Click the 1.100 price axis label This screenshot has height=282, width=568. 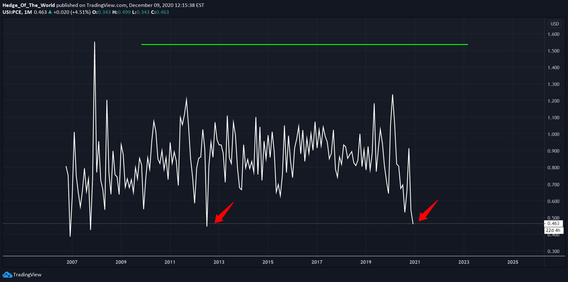[554, 117]
